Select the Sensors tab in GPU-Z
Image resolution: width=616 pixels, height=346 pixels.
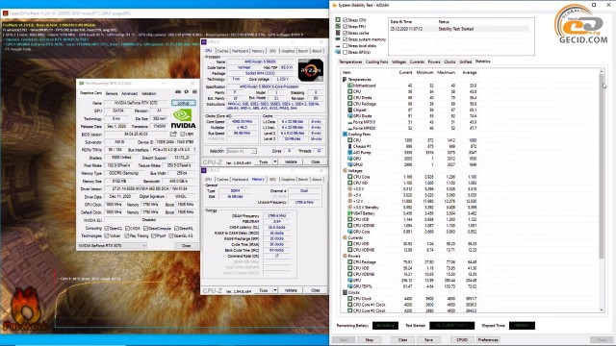[x=112, y=94]
